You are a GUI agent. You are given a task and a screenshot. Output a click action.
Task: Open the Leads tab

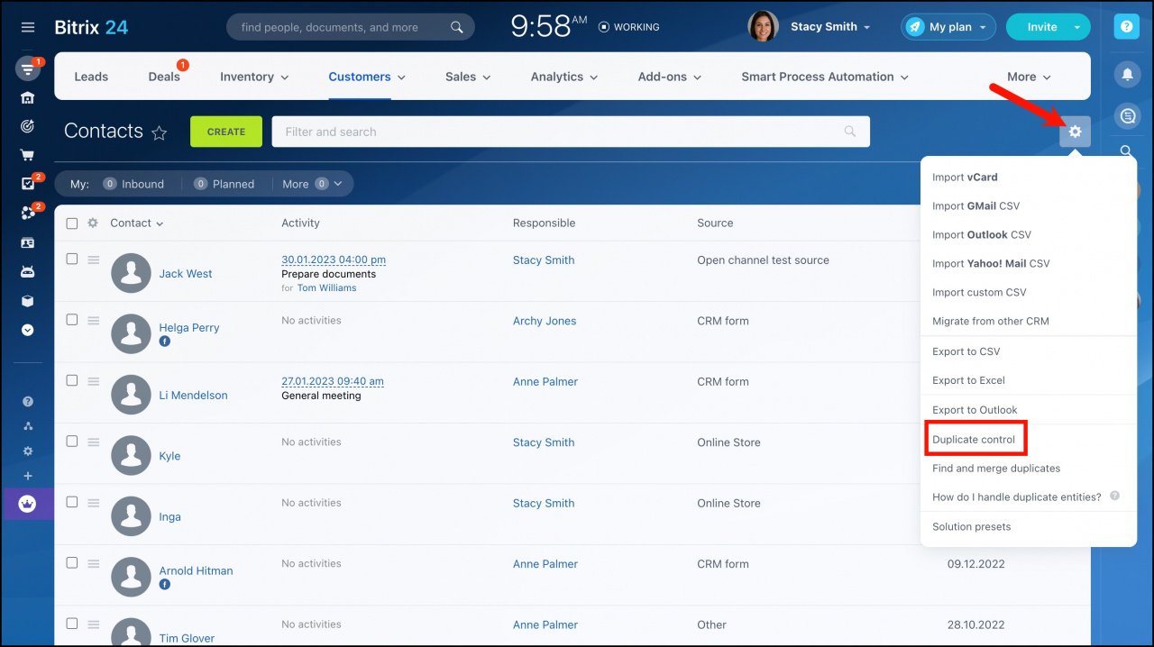tap(91, 77)
